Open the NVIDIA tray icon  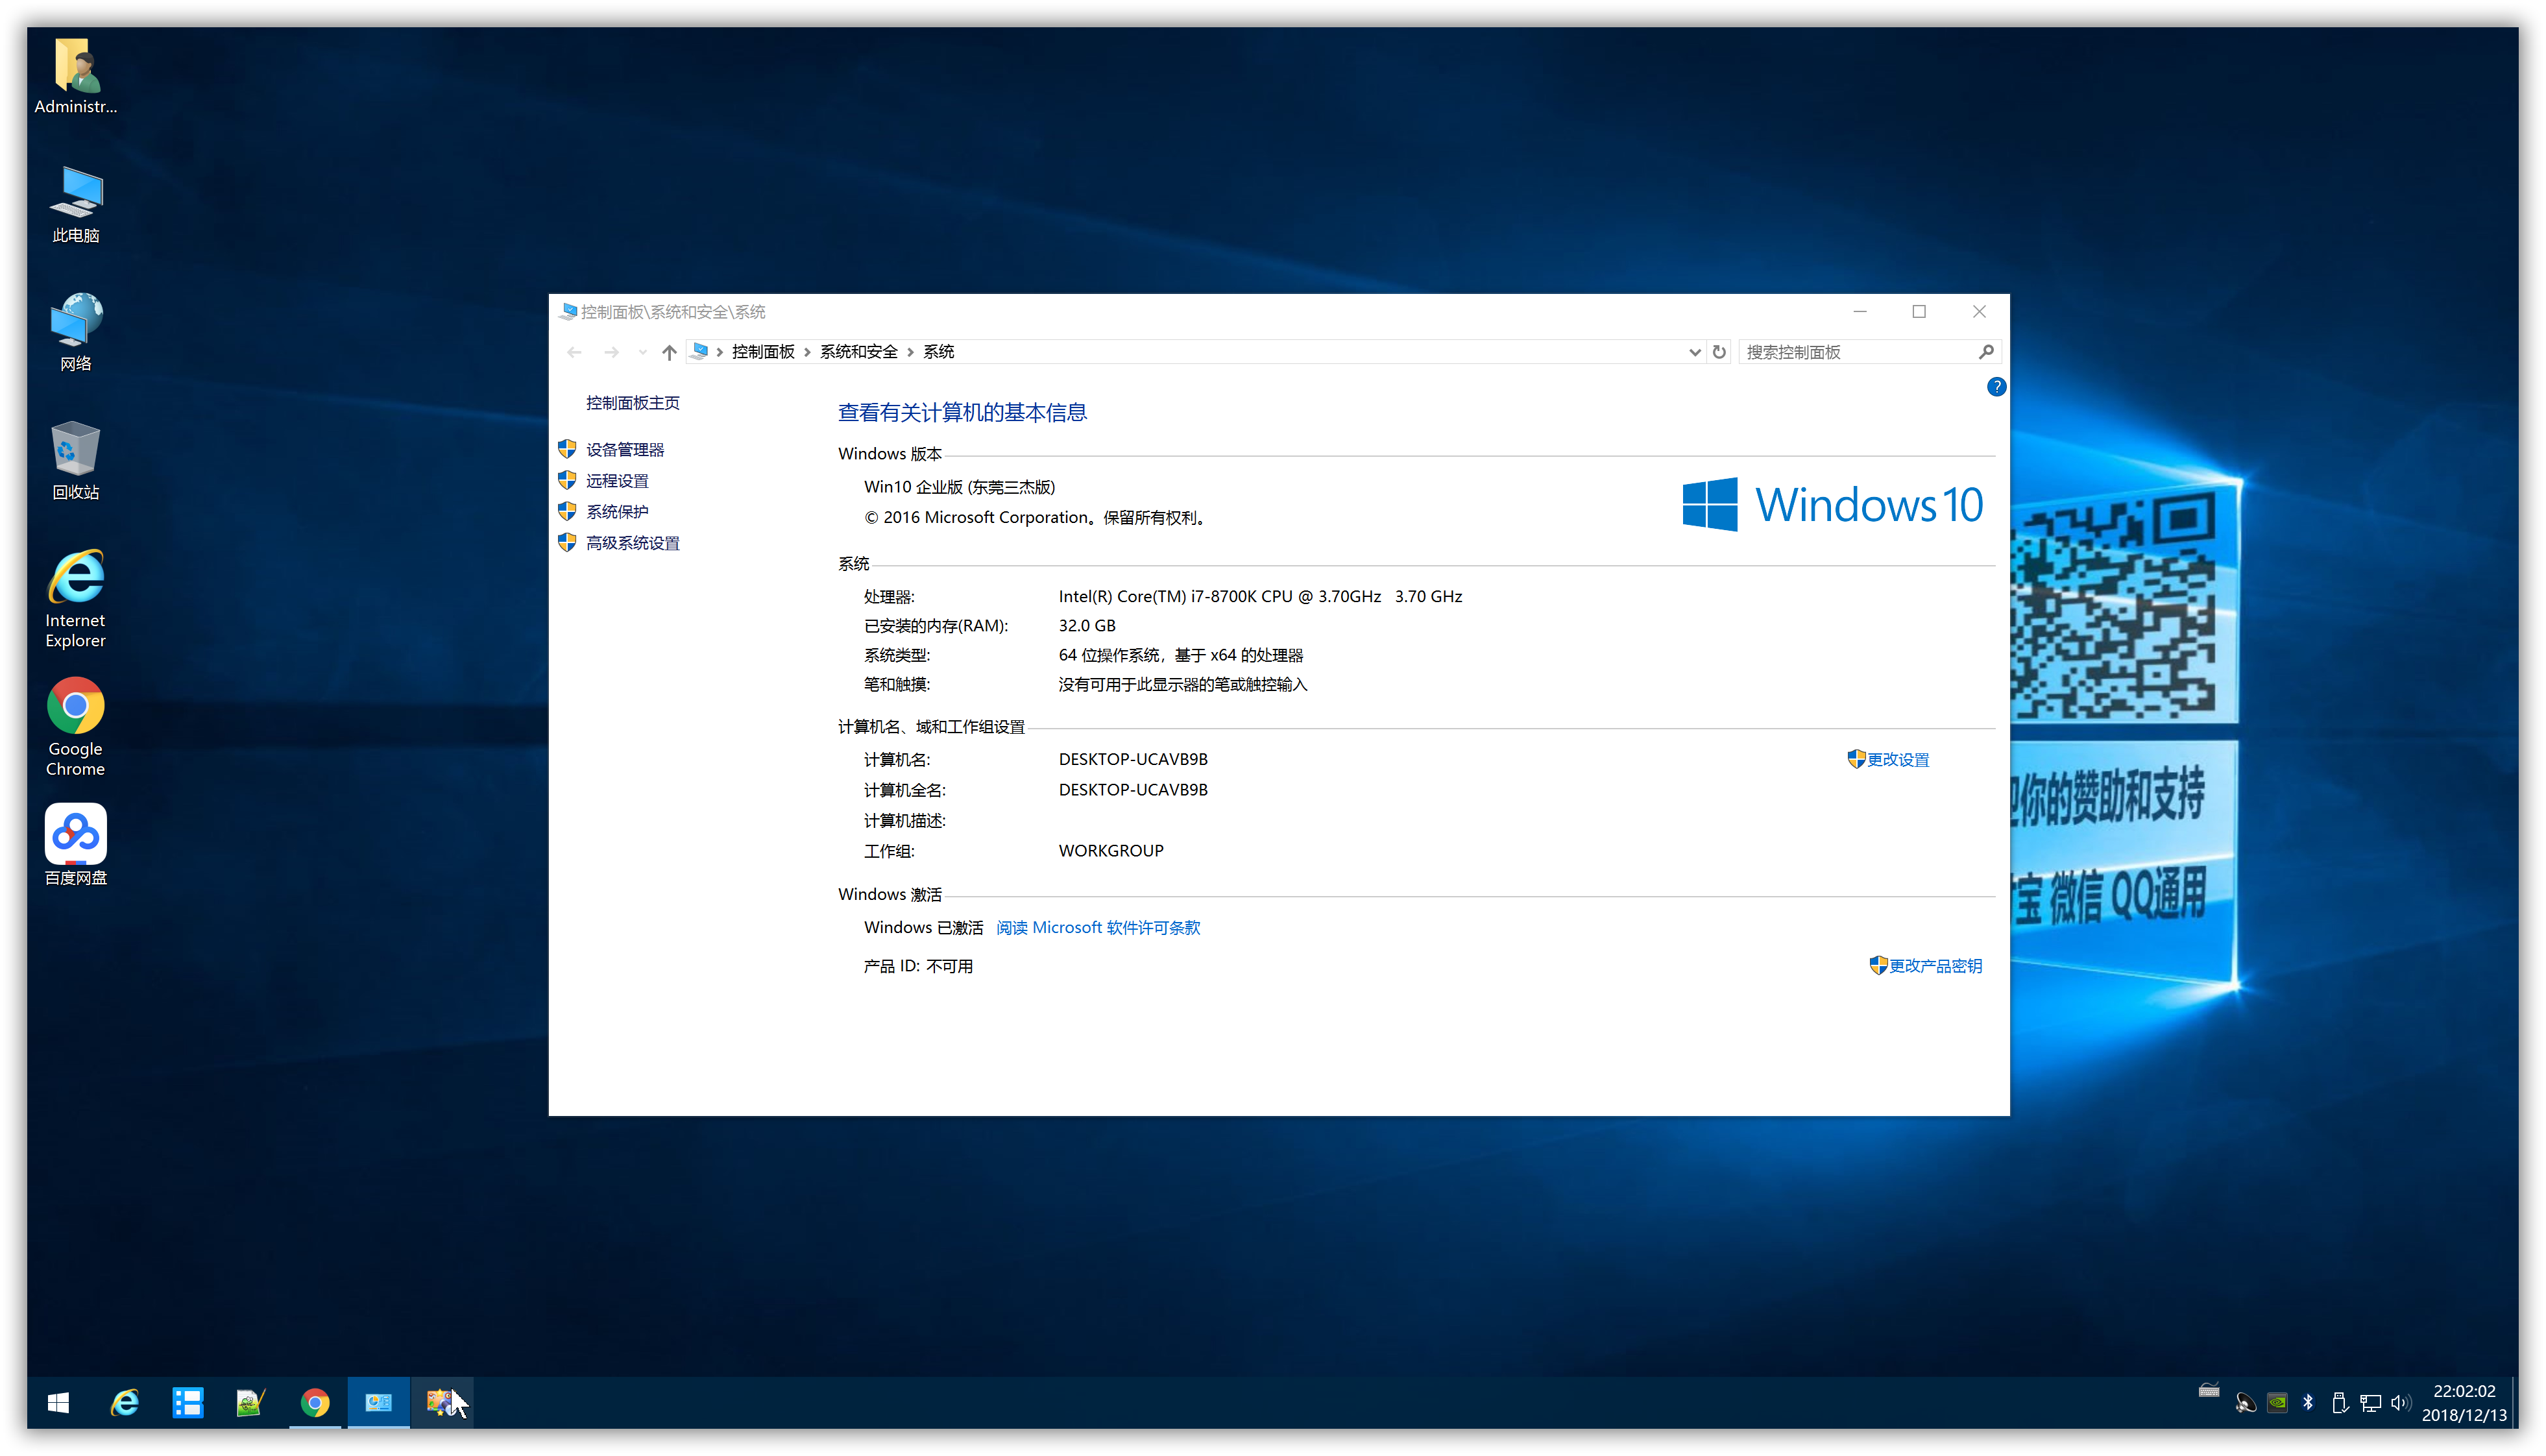(x=2277, y=1402)
